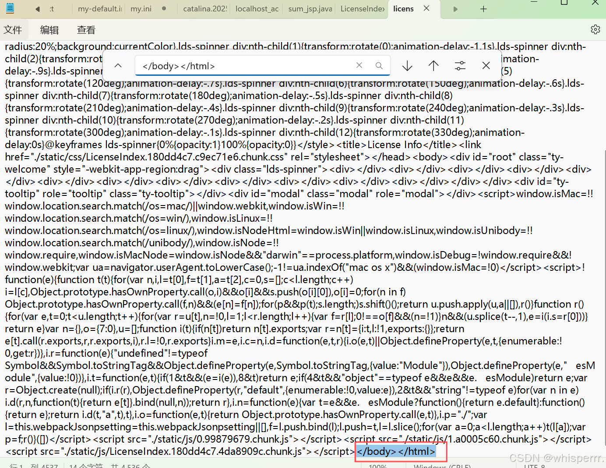Viewport: 606px width, 468px height.
Task: Open the 查看 menu
Action: (x=86, y=30)
